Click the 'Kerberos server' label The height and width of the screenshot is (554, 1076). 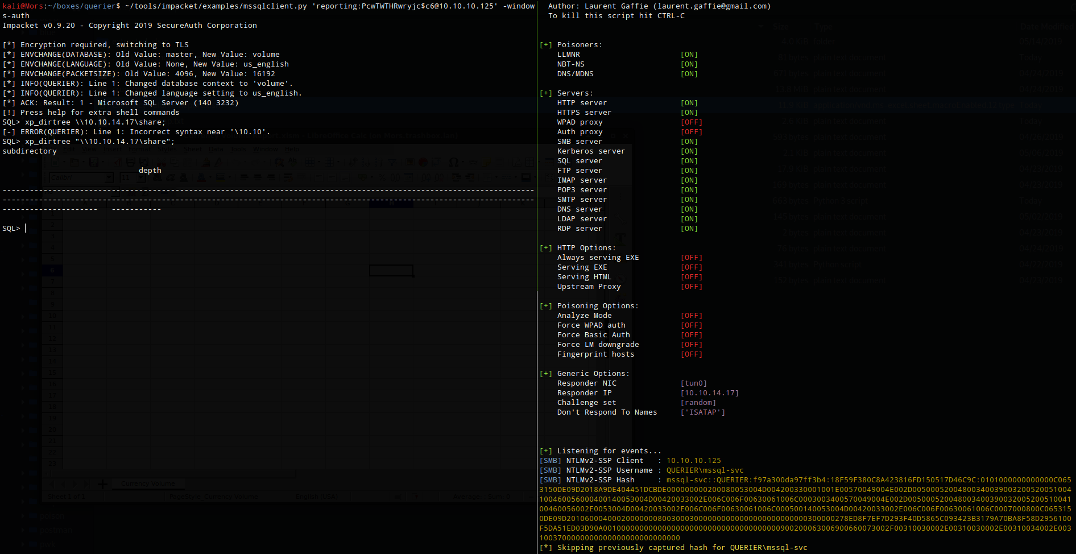(591, 151)
